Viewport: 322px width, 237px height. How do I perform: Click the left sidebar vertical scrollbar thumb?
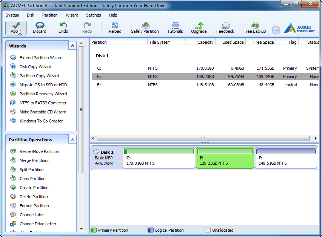(x=82, y=110)
